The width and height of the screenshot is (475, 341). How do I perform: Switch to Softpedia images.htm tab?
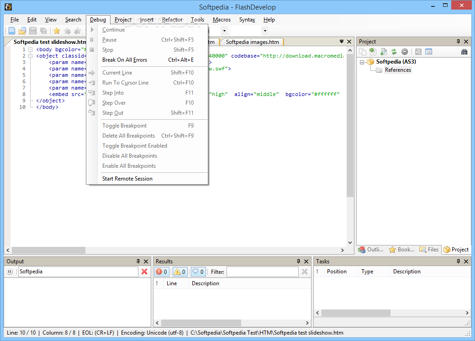[252, 42]
